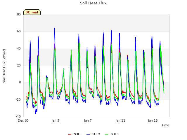187x140 pixels.
Task: Click the red SHF1 legend color marker
Action: tap(70, 135)
